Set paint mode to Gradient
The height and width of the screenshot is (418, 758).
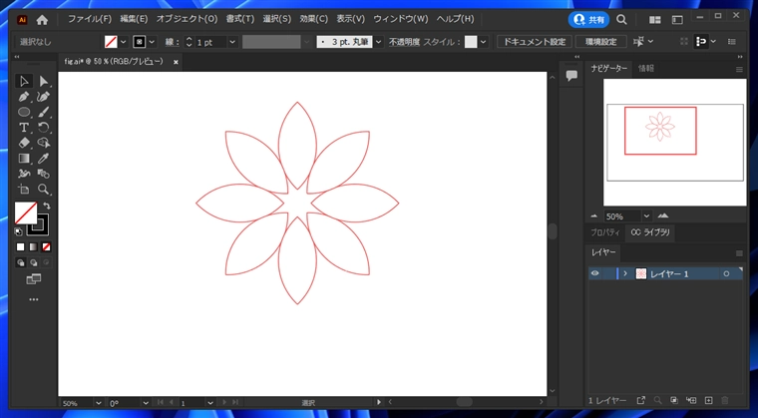[33, 247]
